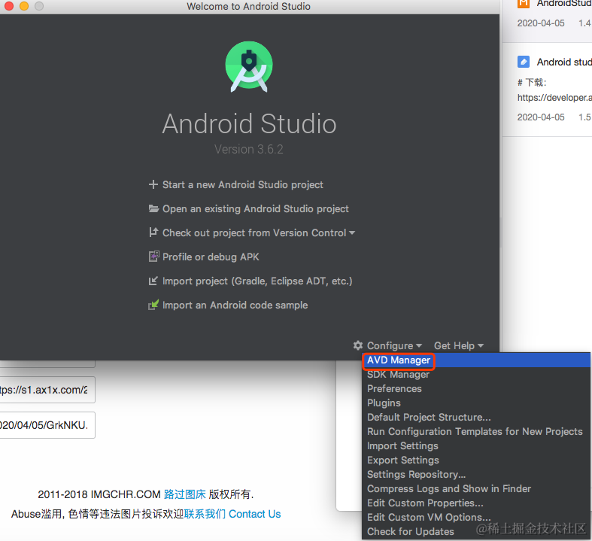Minimize the Welcome window via yellow button

(24, 6)
